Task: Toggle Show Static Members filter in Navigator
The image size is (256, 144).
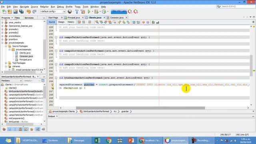Action: pyautogui.click(x=15, y=129)
